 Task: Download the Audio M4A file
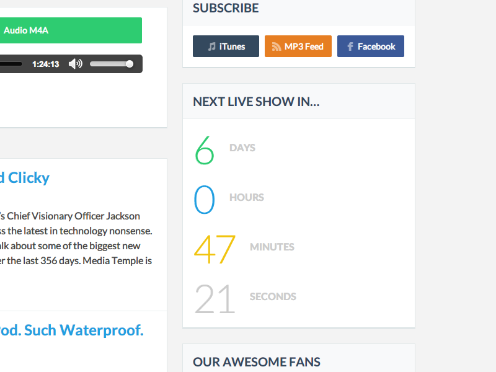(x=71, y=30)
